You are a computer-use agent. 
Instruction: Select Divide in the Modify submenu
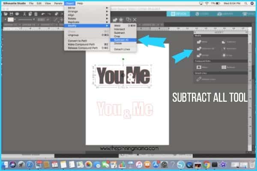123,44
